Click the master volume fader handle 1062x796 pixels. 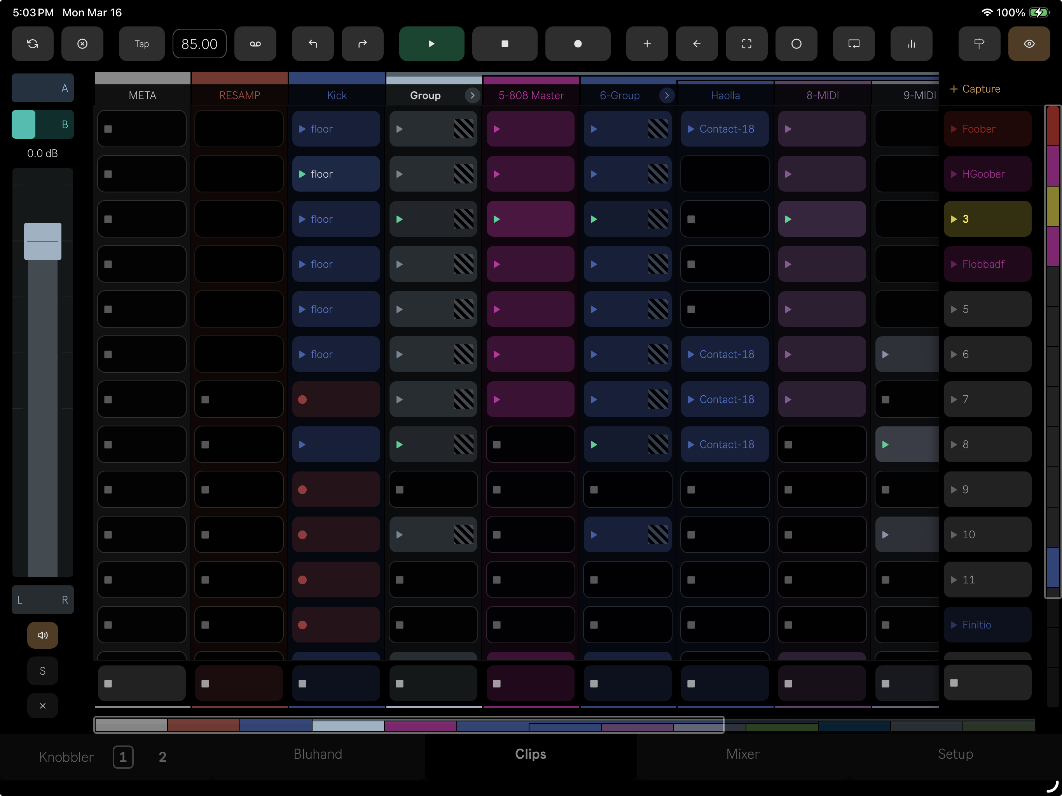(x=42, y=241)
